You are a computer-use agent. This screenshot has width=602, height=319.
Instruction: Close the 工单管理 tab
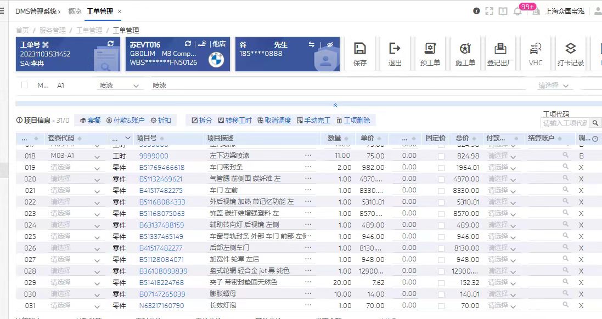[x=120, y=12]
